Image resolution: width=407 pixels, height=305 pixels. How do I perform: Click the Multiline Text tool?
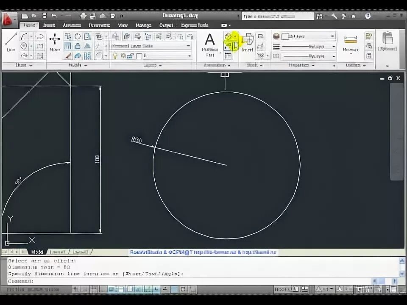coord(210,44)
